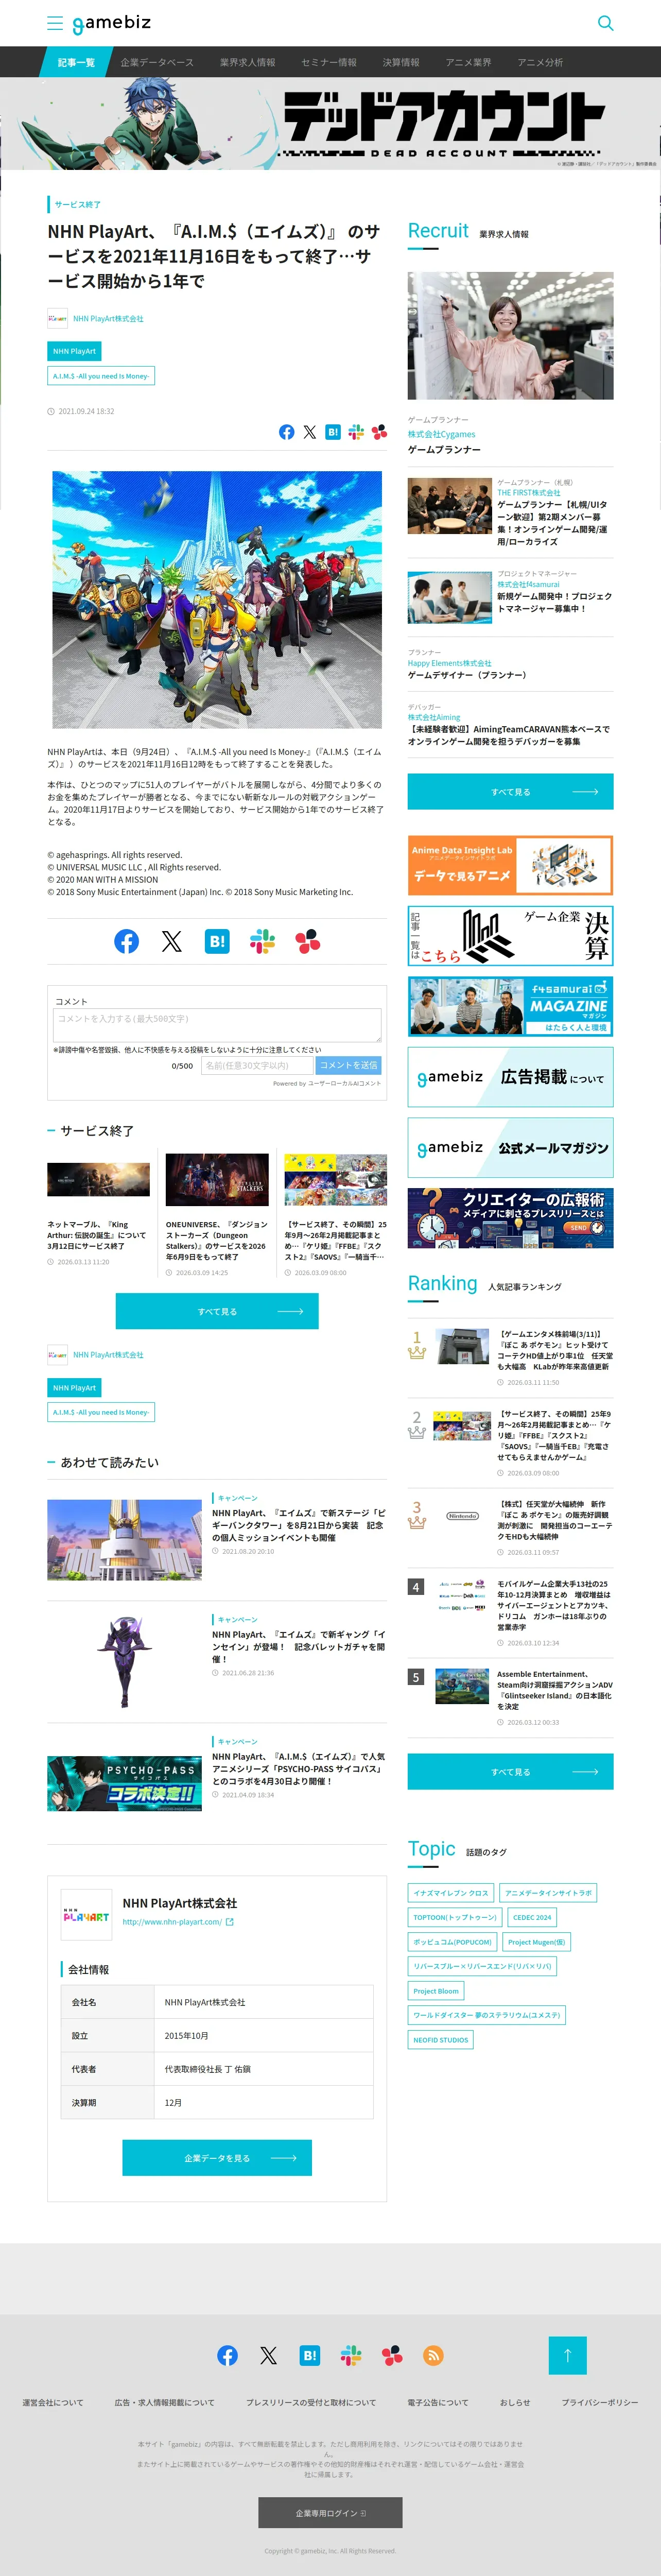This screenshot has height=2576, width=661.
Task: Open the ゲーム企業 決算 banner
Action: pyautogui.click(x=510, y=935)
